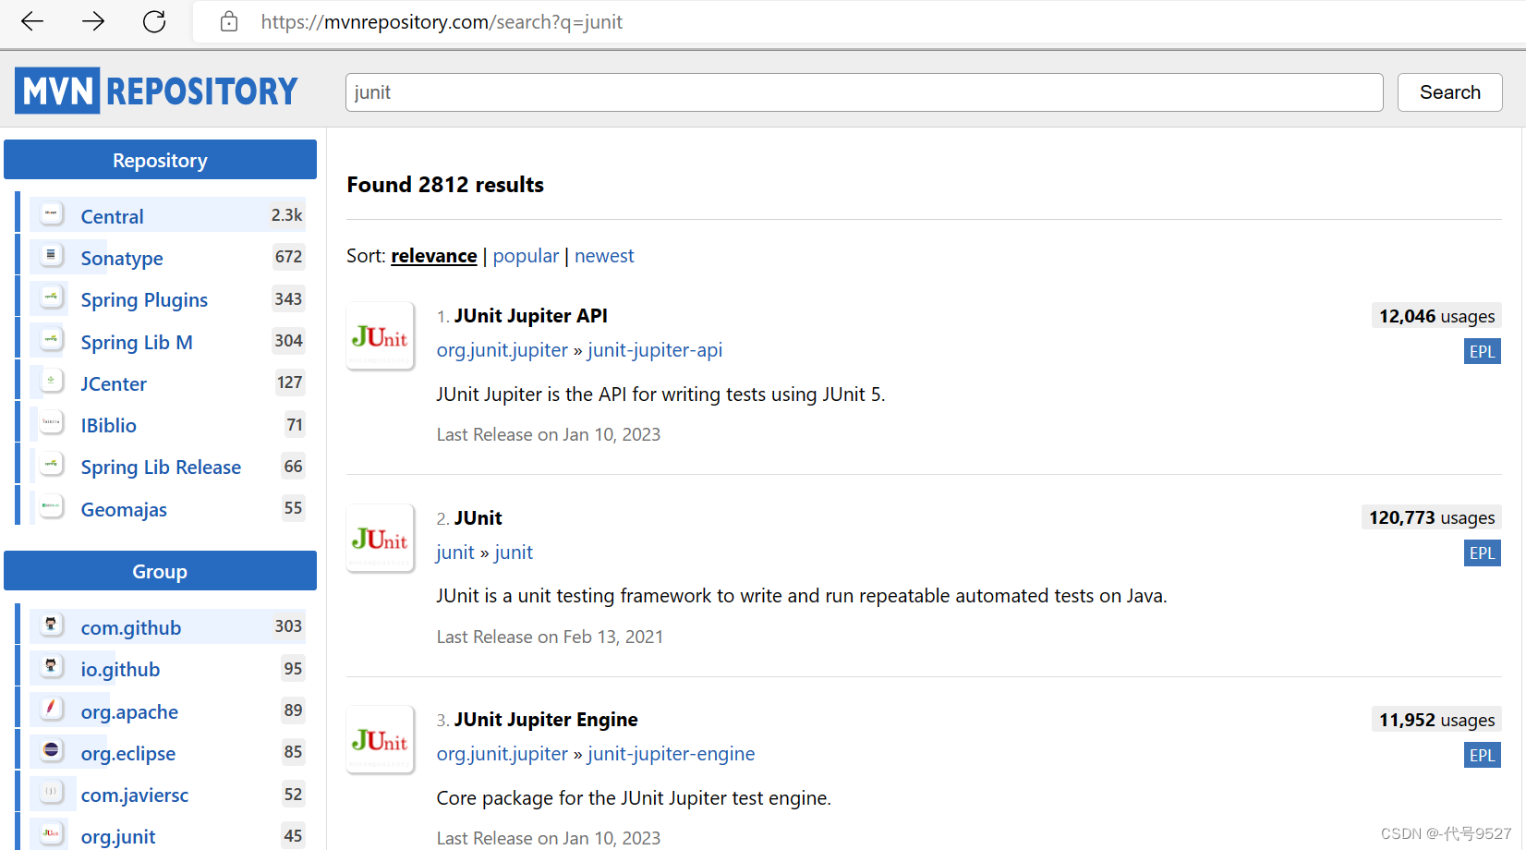Open the JUnit Jupiter Engine title link
This screenshot has height=850, width=1526.
pos(546,720)
